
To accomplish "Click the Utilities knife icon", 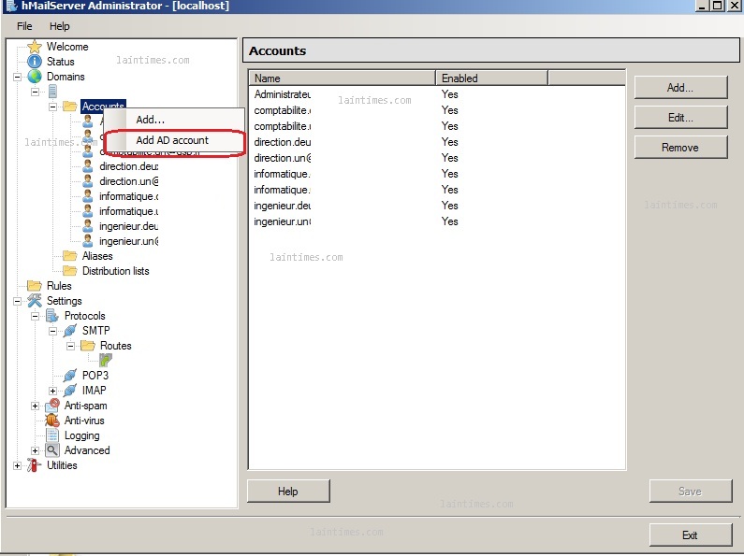I will coord(34,465).
